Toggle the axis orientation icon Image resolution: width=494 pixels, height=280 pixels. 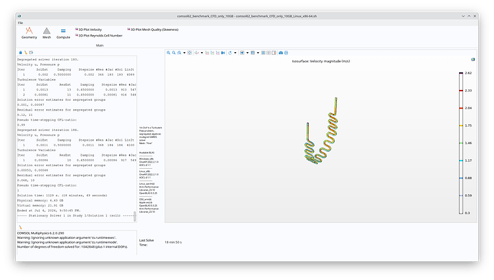tap(268, 53)
